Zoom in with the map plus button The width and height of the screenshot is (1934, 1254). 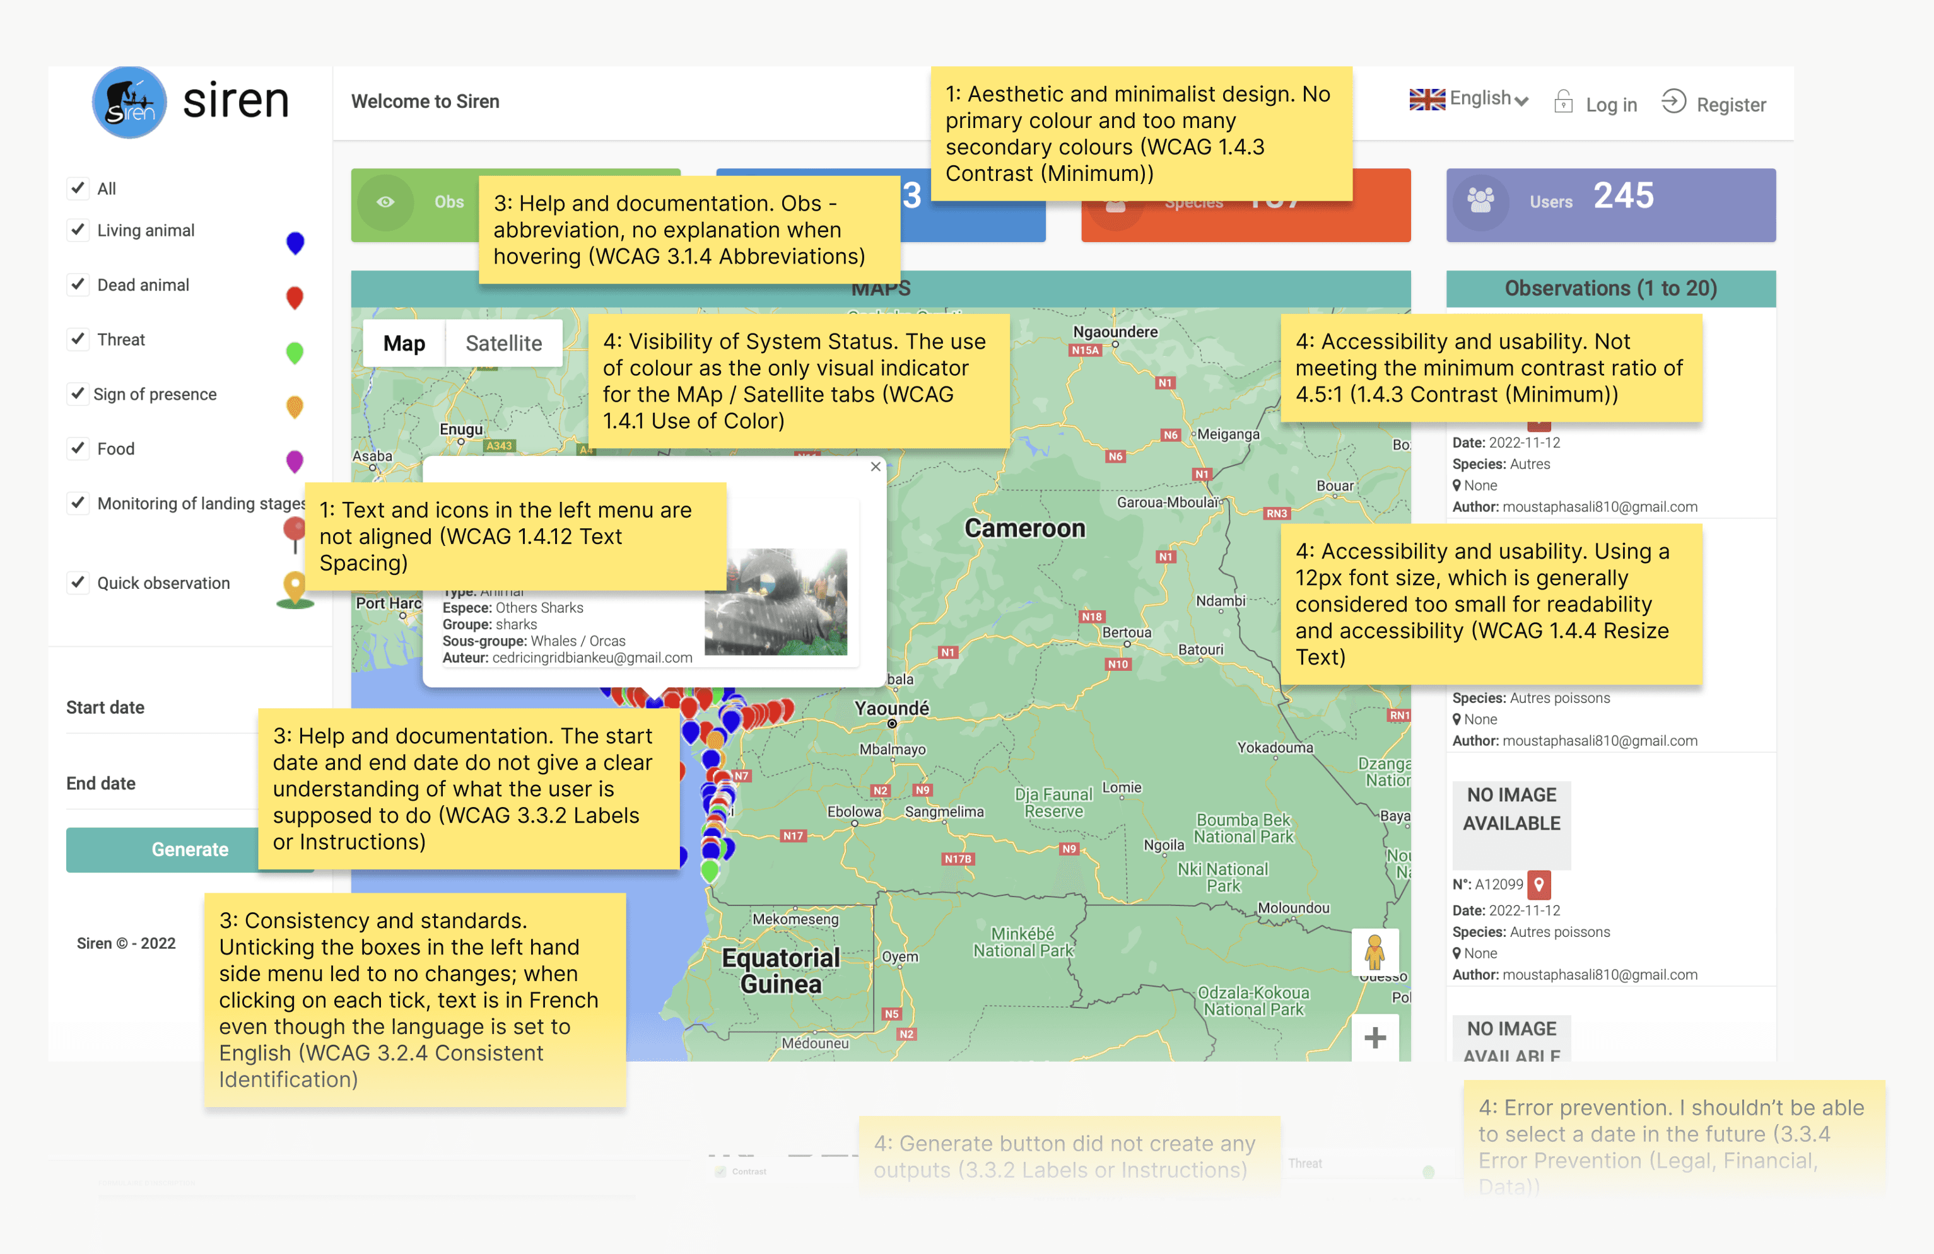[x=1375, y=1037]
